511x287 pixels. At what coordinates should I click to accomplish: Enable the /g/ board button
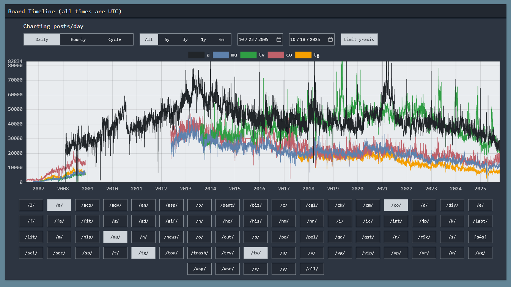pyautogui.click(x=115, y=221)
